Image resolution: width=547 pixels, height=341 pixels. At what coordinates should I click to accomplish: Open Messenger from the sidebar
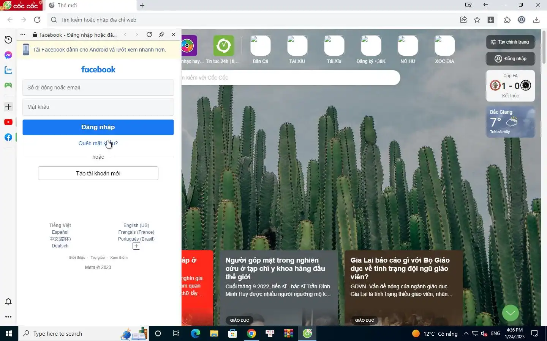pyautogui.click(x=8, y=55)
